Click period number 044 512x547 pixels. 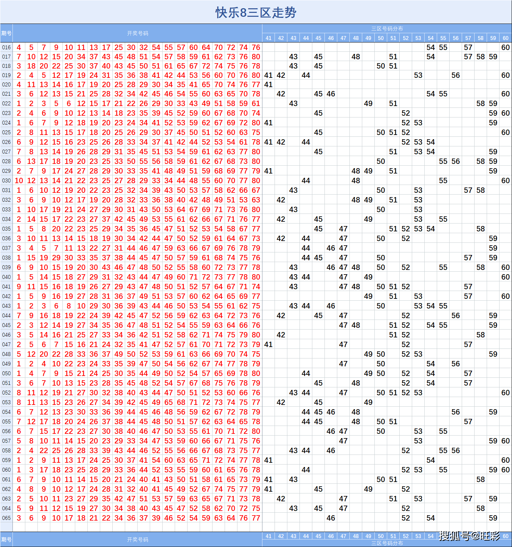(6, 316)
